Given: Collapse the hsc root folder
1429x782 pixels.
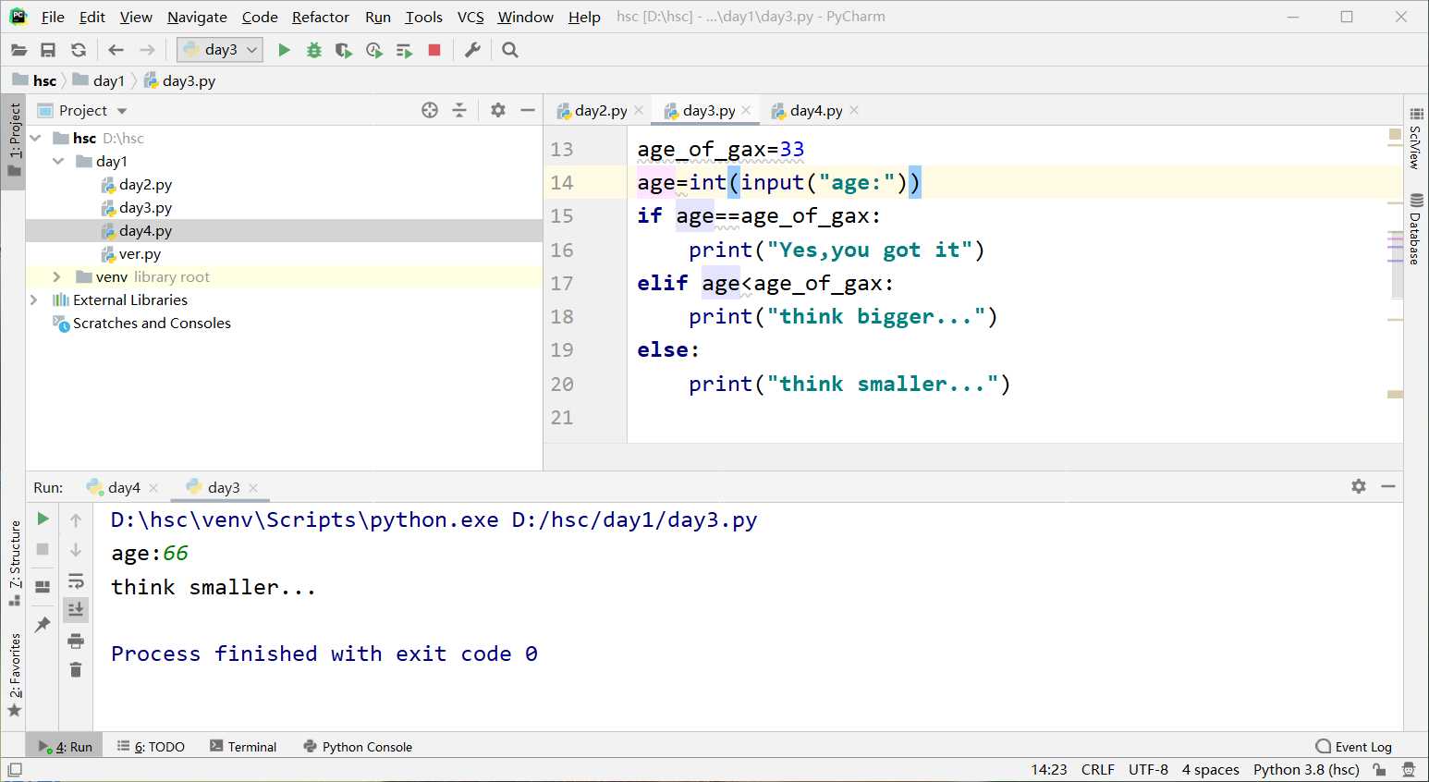Looking at the screenshot, I should 35,138.
